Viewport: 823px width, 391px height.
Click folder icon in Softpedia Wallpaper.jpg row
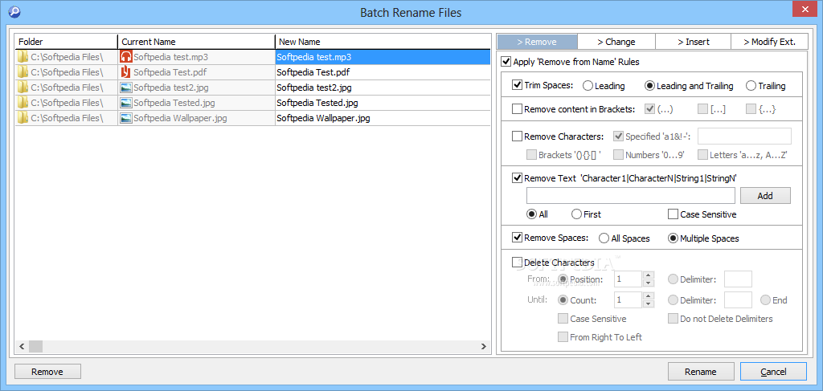[23, 118]
